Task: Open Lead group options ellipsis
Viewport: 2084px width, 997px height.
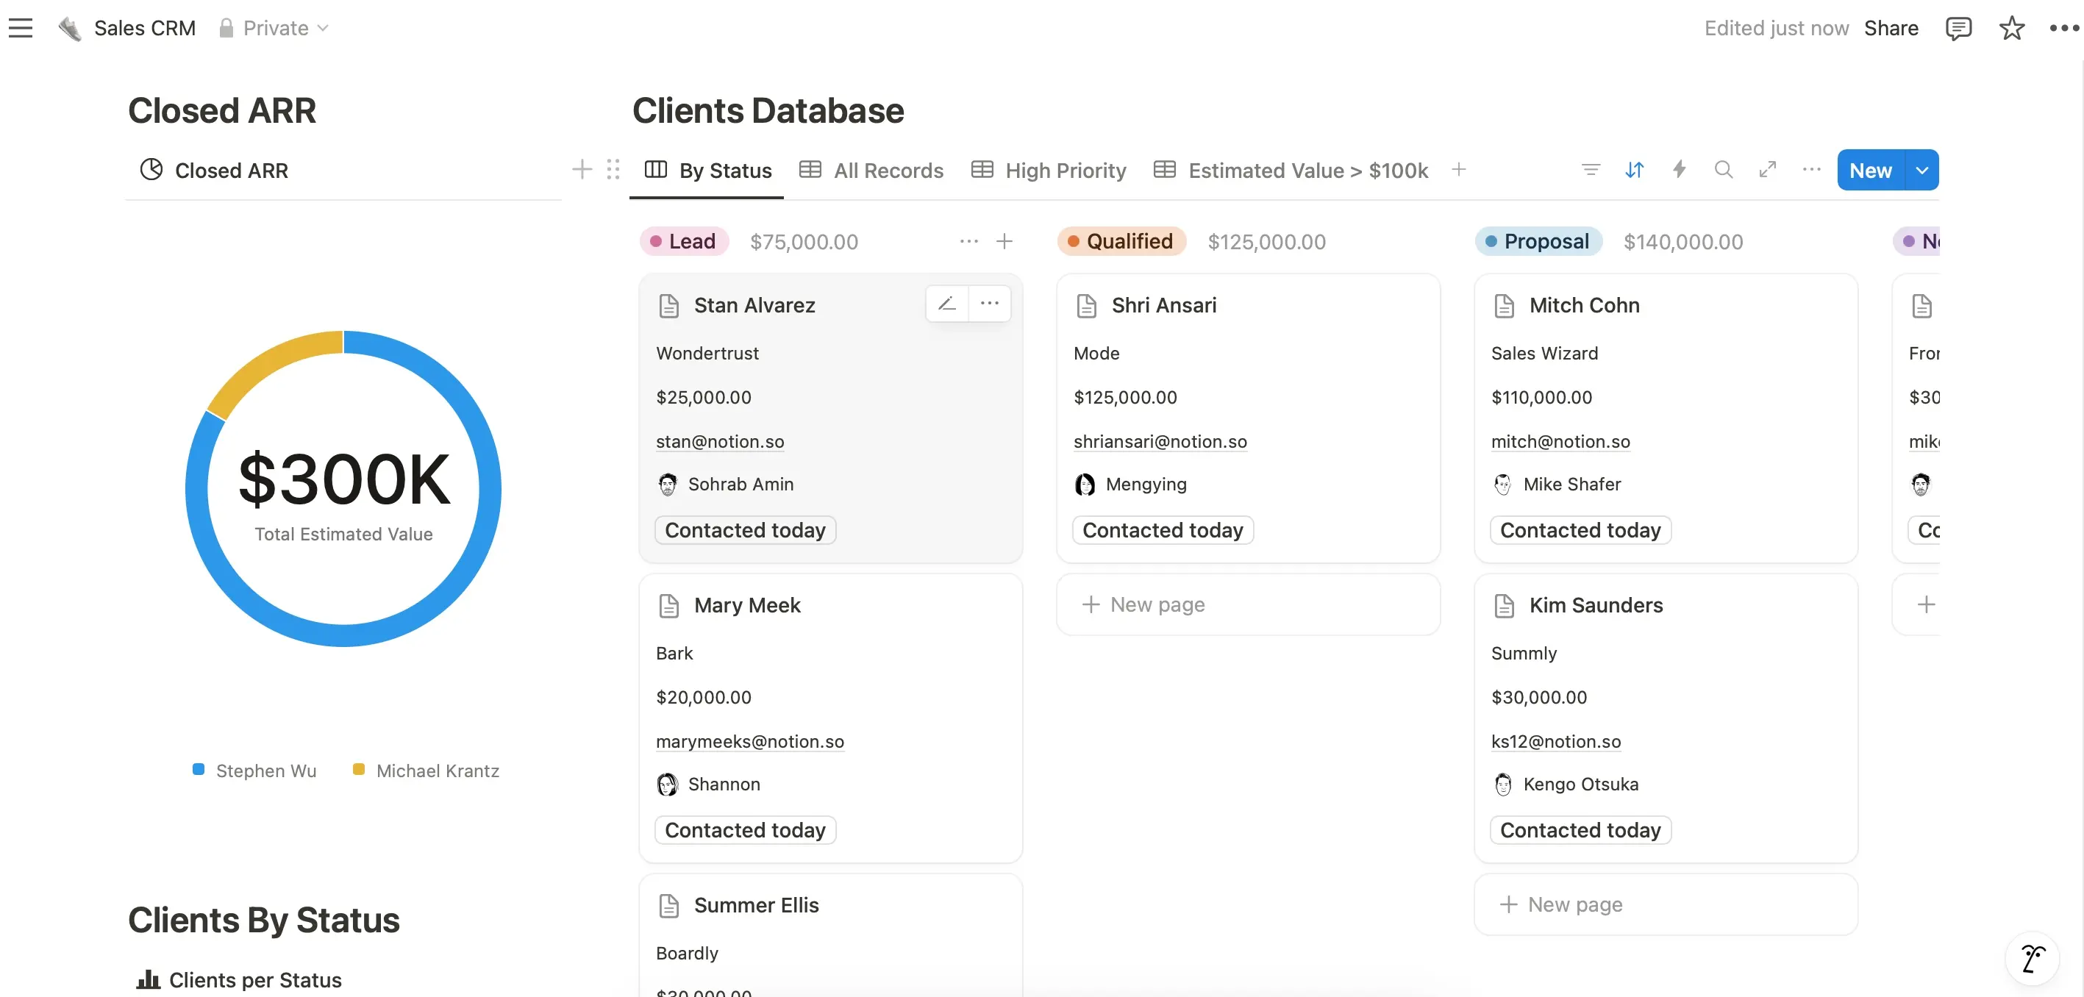Action: pyautogui.click(x=969, y=241)
